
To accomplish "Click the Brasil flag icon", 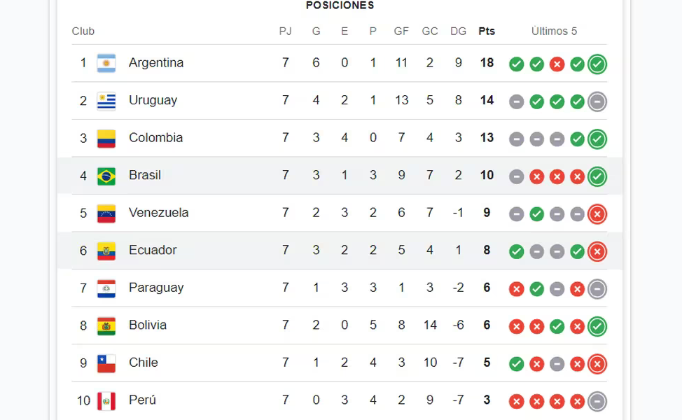I will point(106,176).
